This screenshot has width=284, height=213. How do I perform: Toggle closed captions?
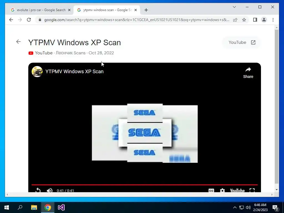[x=211, y=191]
